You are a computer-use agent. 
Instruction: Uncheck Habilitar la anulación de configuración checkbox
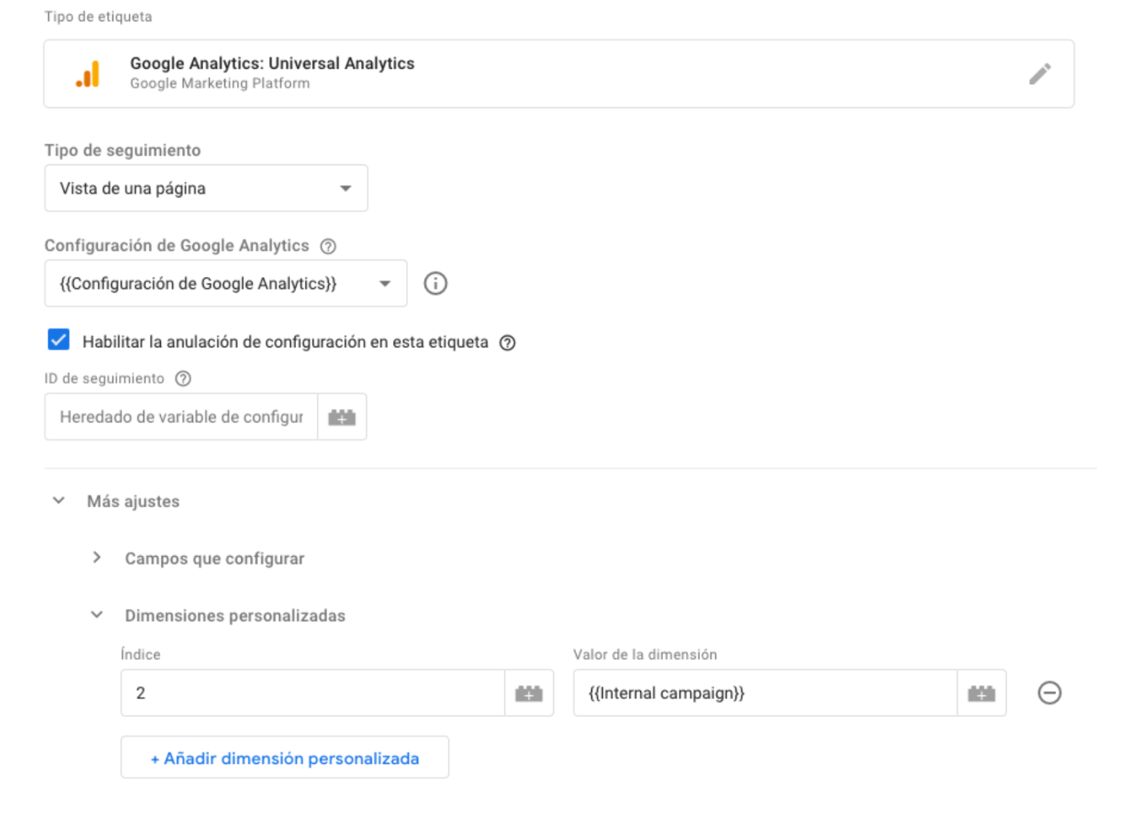click(58, 340)
